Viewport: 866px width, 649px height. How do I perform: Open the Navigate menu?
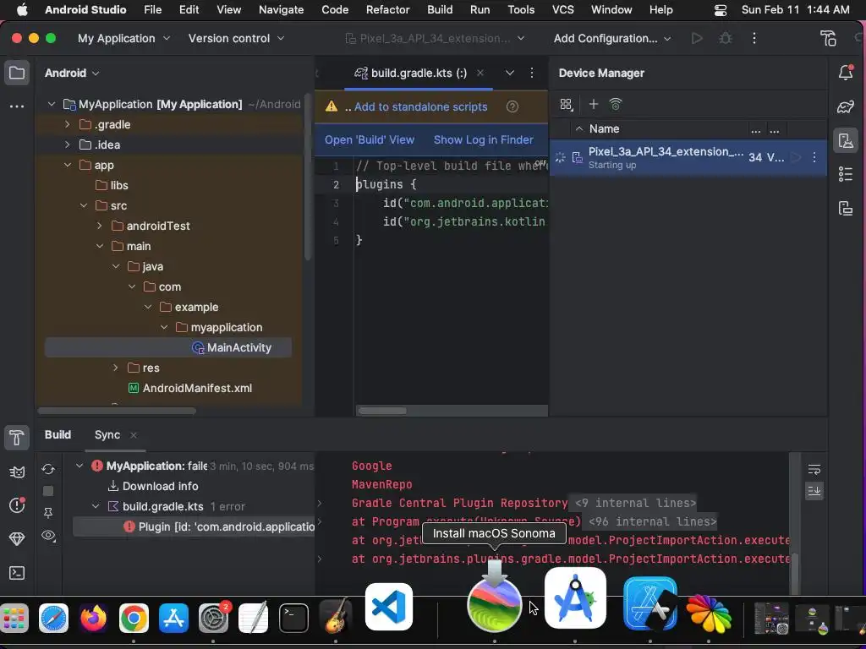pyautogui.click(x=281, y=9)
